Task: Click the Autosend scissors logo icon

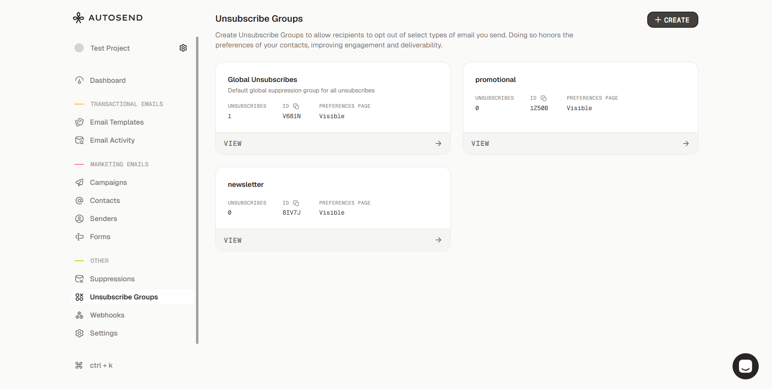Action: [78, 18]
